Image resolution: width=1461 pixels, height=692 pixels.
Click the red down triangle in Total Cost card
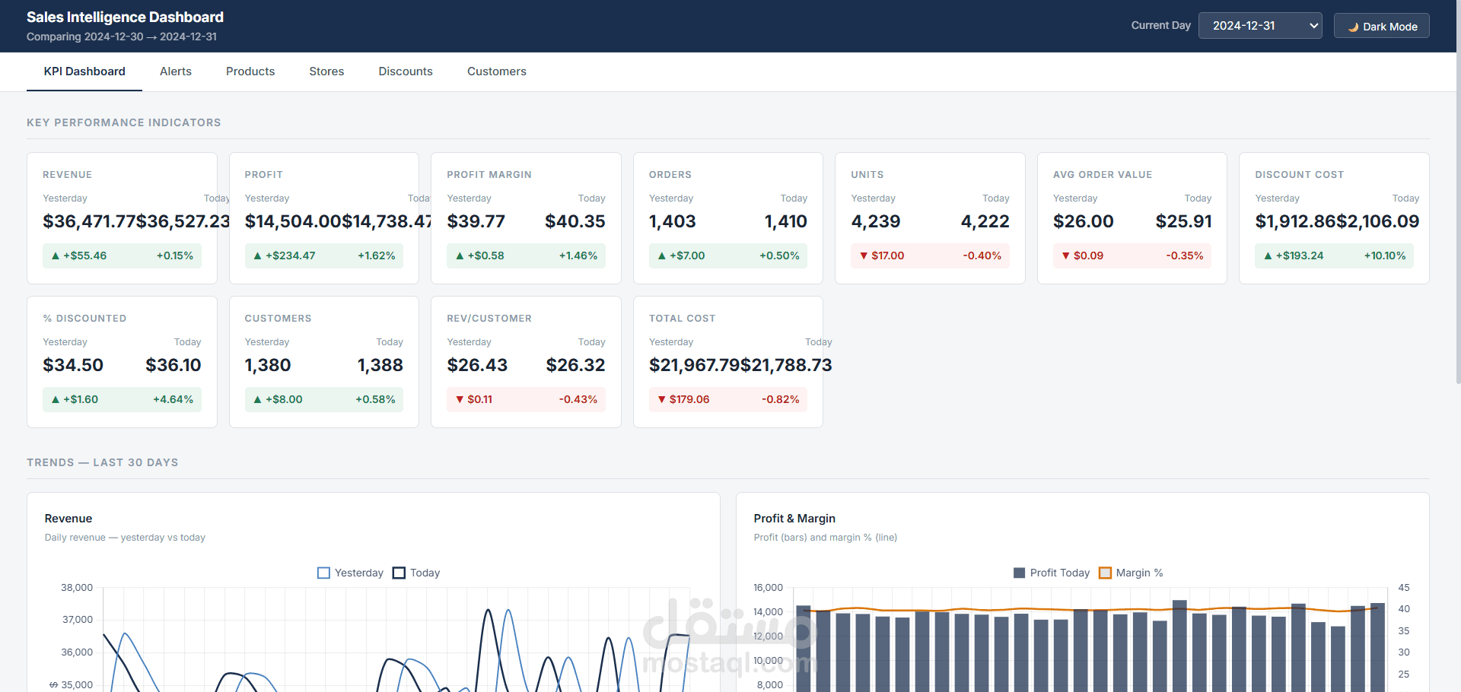661,400
